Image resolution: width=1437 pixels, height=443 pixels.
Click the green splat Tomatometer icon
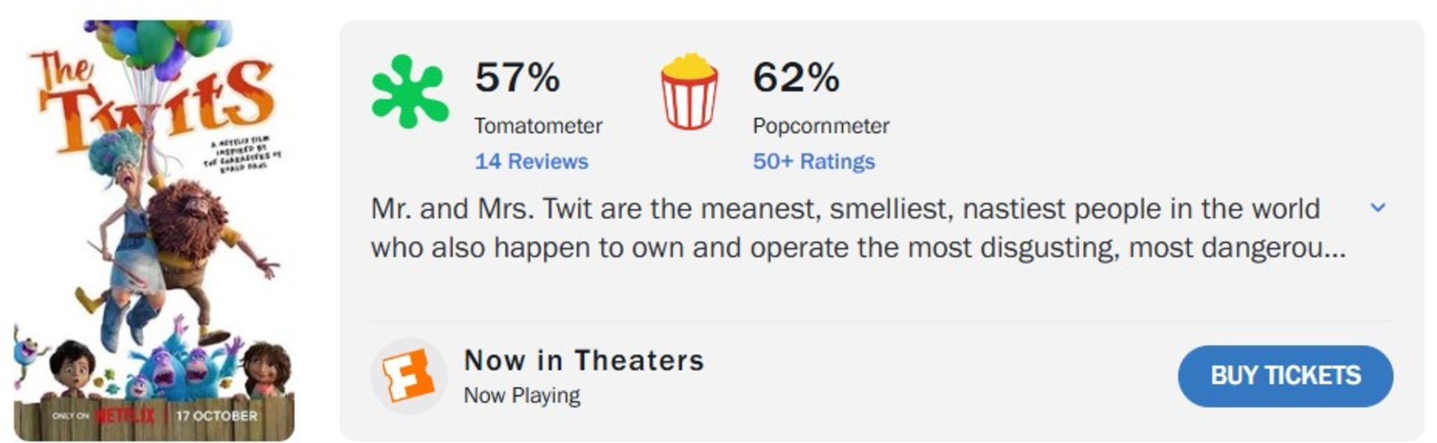[x=409, y=91]
